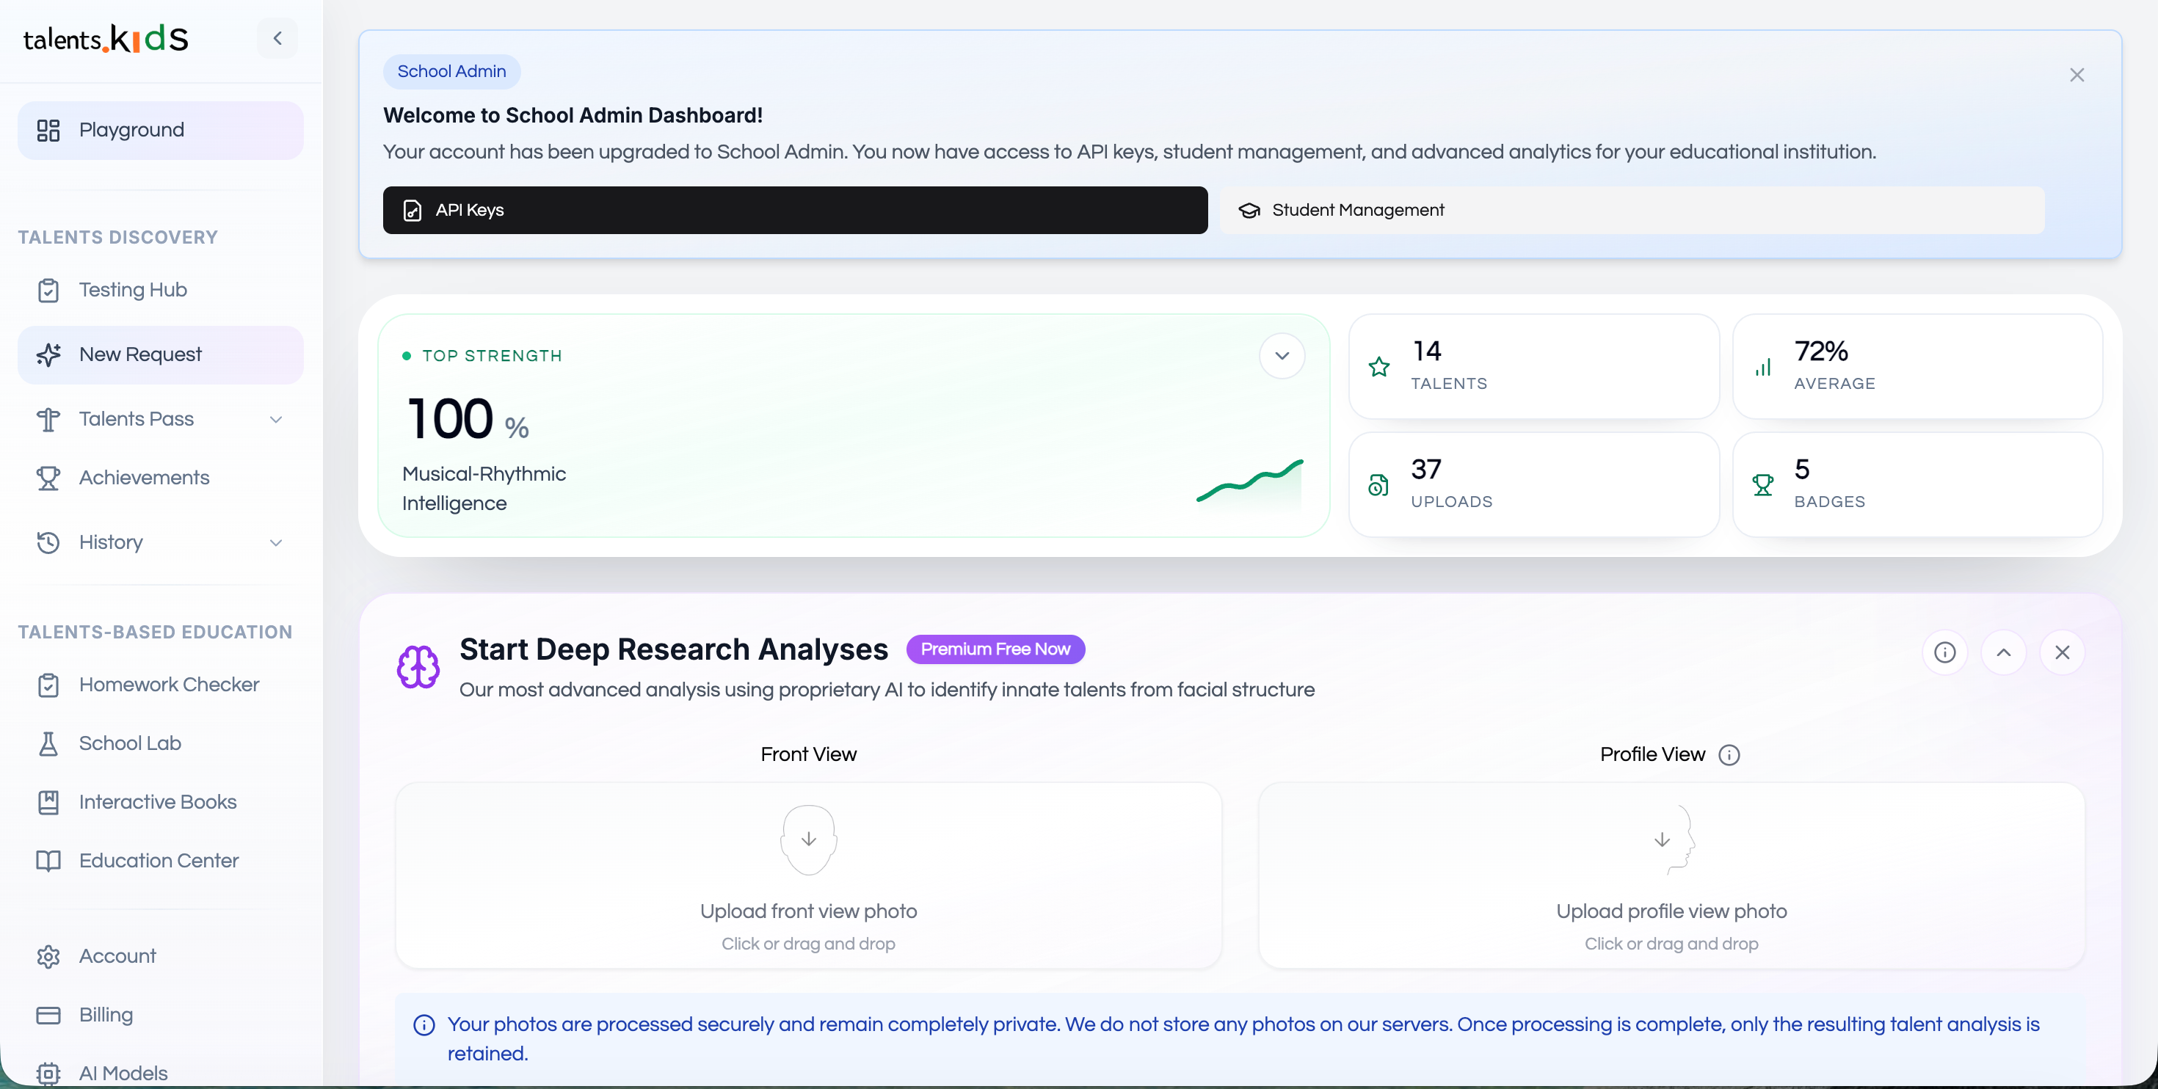
Task: Click the Profile View info icon
Action: click(x=1729, y=755)
